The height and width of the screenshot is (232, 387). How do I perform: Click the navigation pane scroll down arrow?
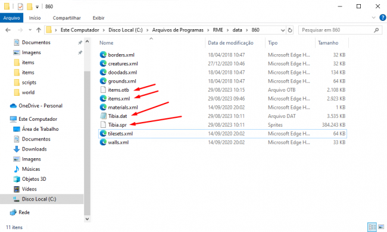tap(87, 219)
